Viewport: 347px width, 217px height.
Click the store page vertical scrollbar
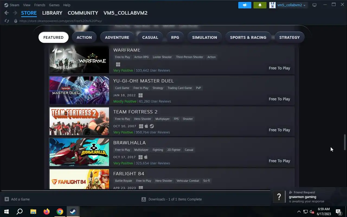pos(345,142)
